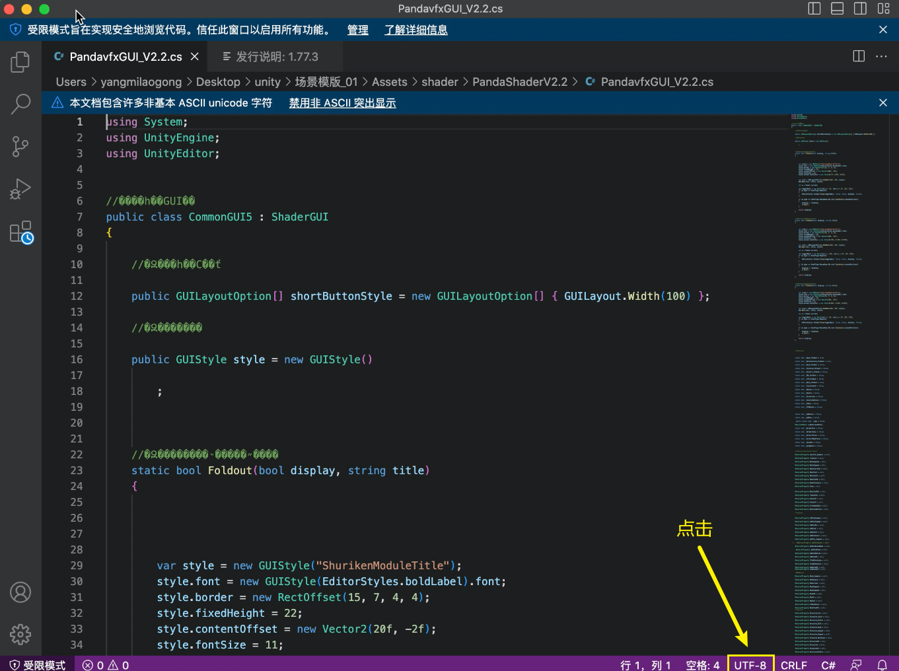This screenshot has height=671, width=899.
Task: Click the 禁用非 ASCII 突出显示 link
Action: pos(342,103)
